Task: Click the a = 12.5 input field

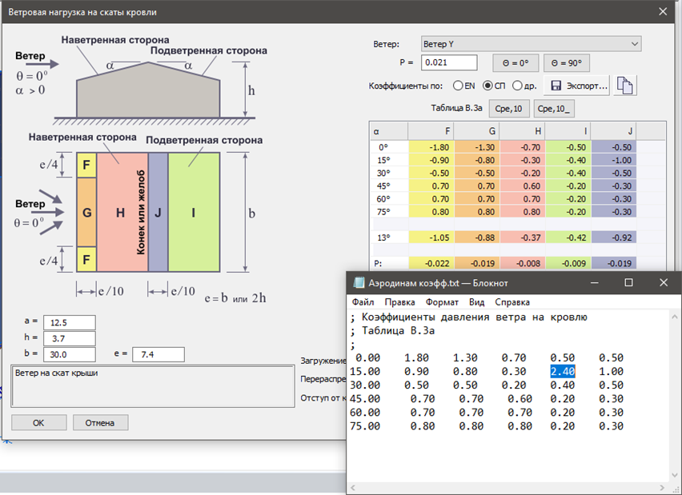Action: (70, 322)
